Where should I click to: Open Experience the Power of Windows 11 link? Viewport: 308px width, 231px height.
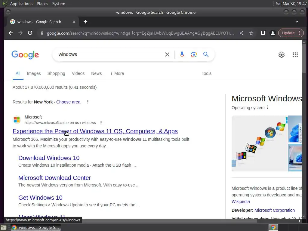[x=95, y=131]
